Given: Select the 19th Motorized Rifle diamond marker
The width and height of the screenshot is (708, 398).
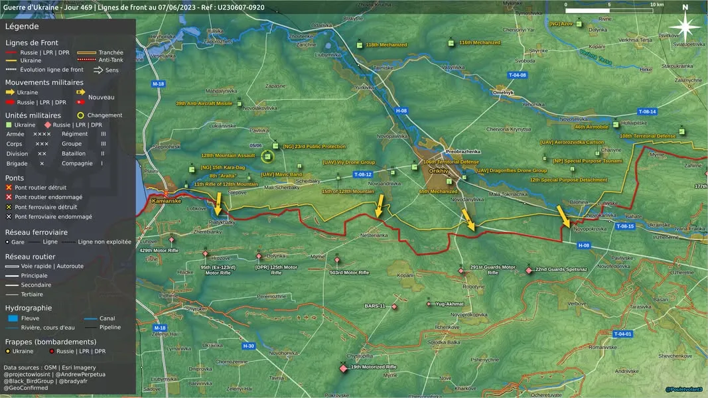Looking at the screenshot, I should coord(344,368).
